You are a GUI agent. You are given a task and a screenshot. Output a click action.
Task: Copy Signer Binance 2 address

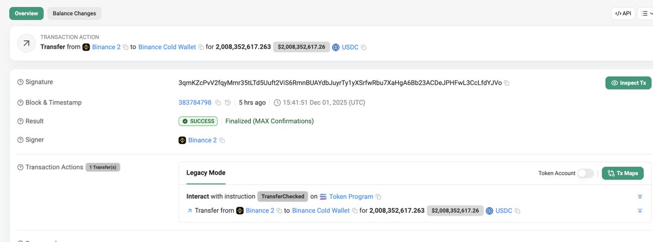(x=222, y=140)
